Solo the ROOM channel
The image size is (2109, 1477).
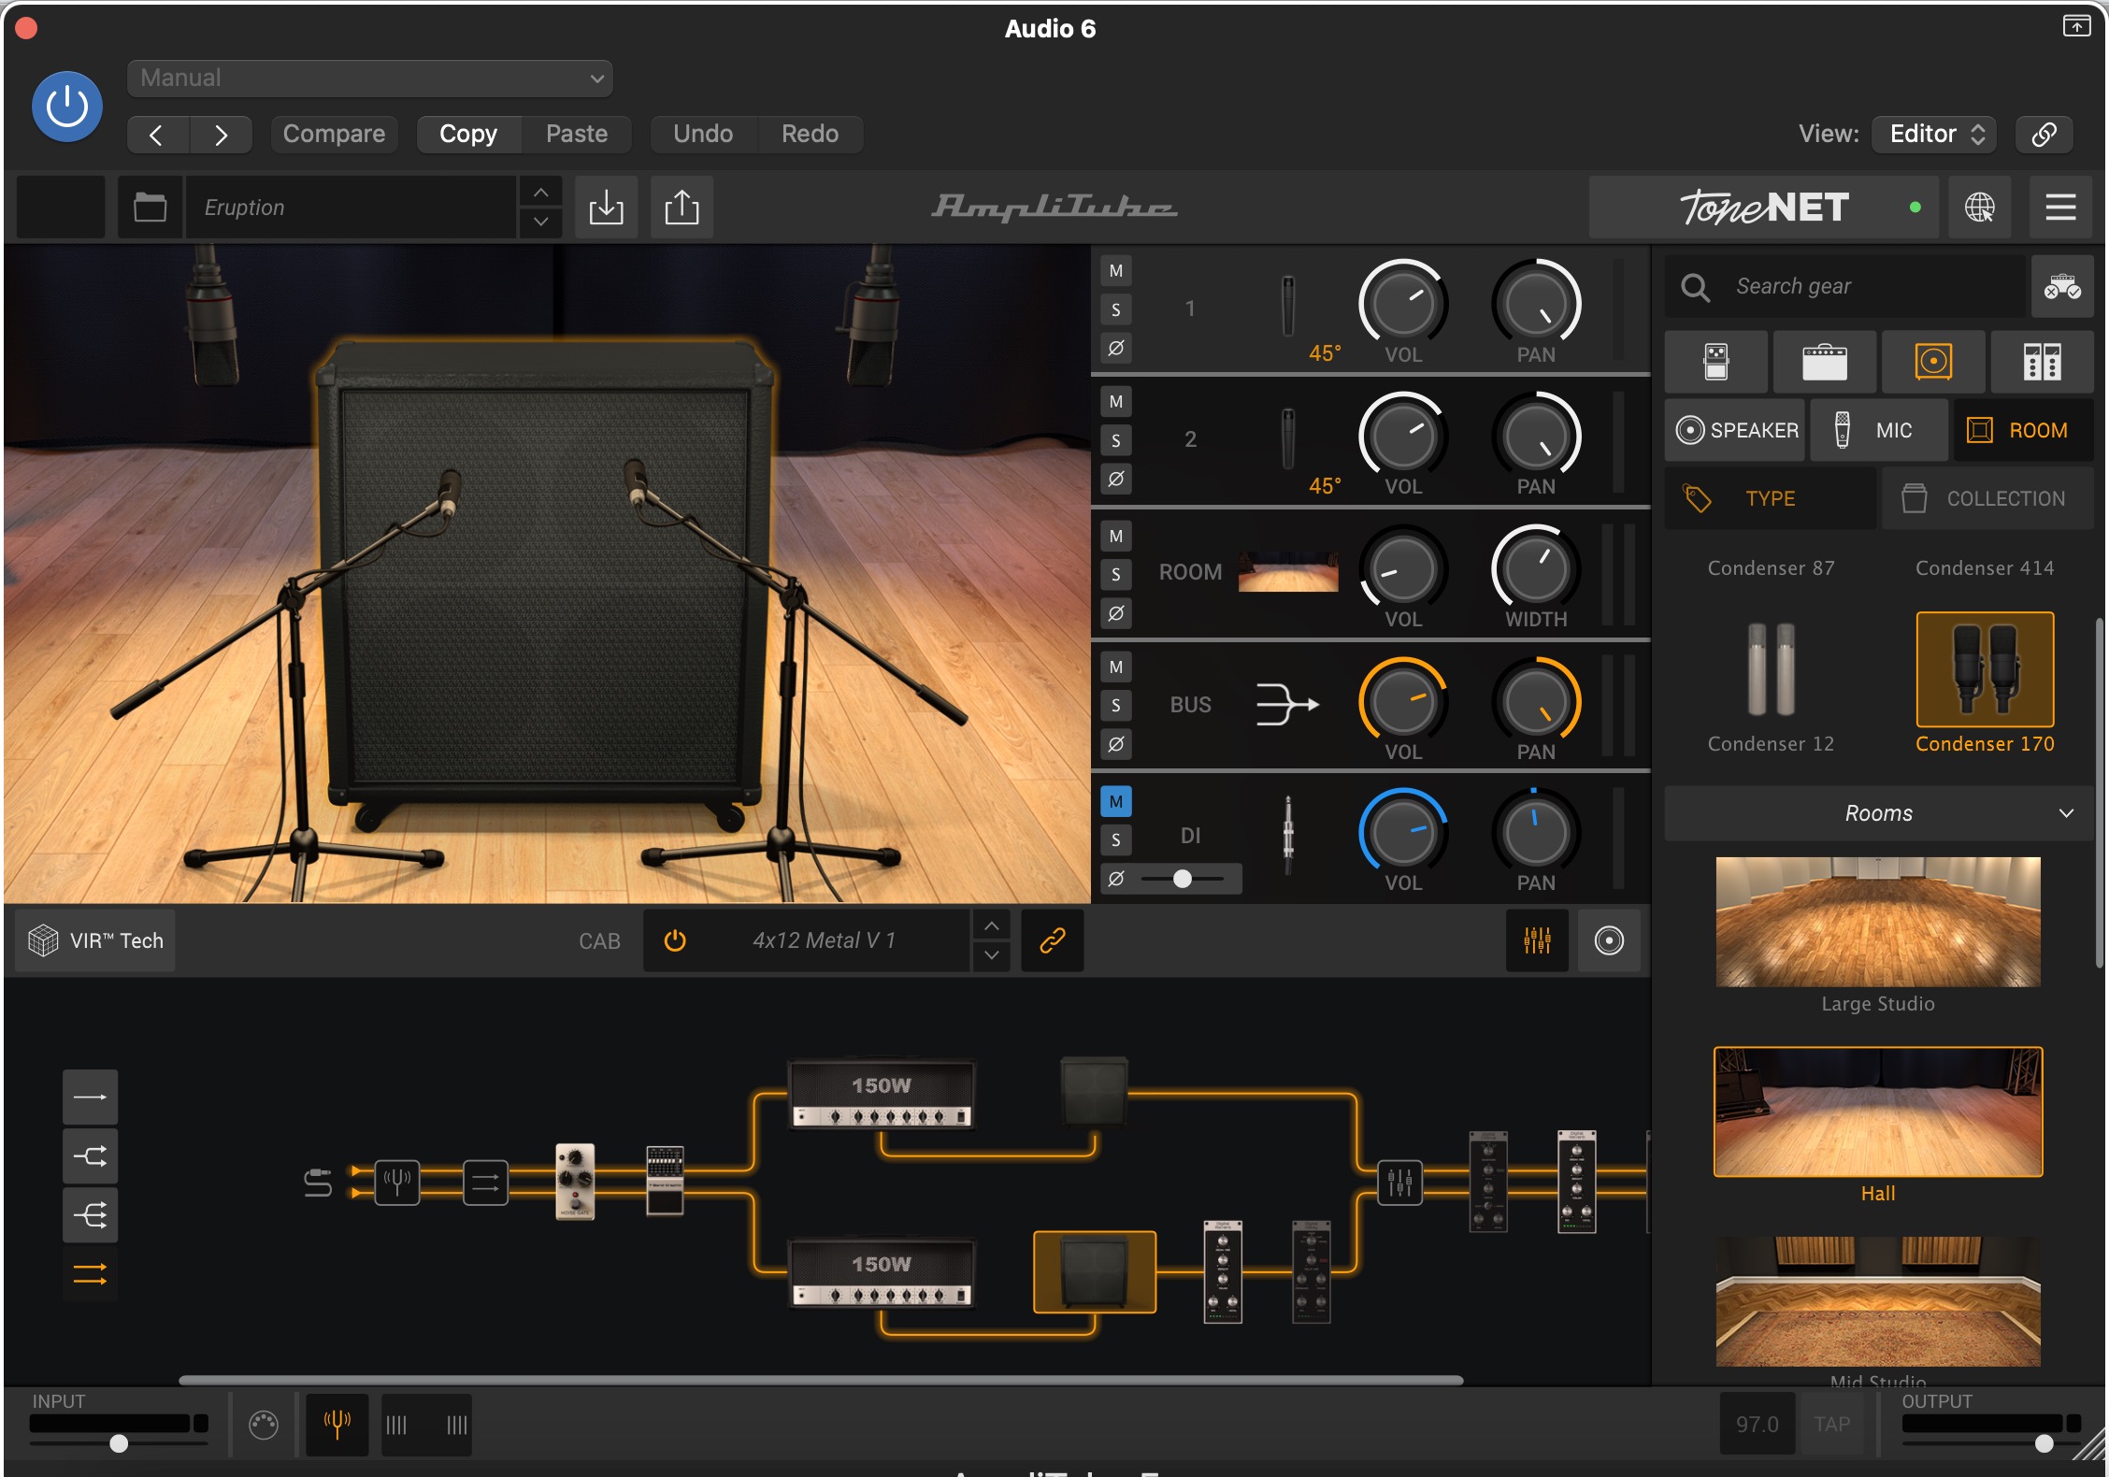coord(1116,574)
